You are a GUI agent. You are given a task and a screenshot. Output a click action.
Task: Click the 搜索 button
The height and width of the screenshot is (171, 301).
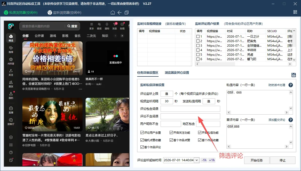pos(72,26)
